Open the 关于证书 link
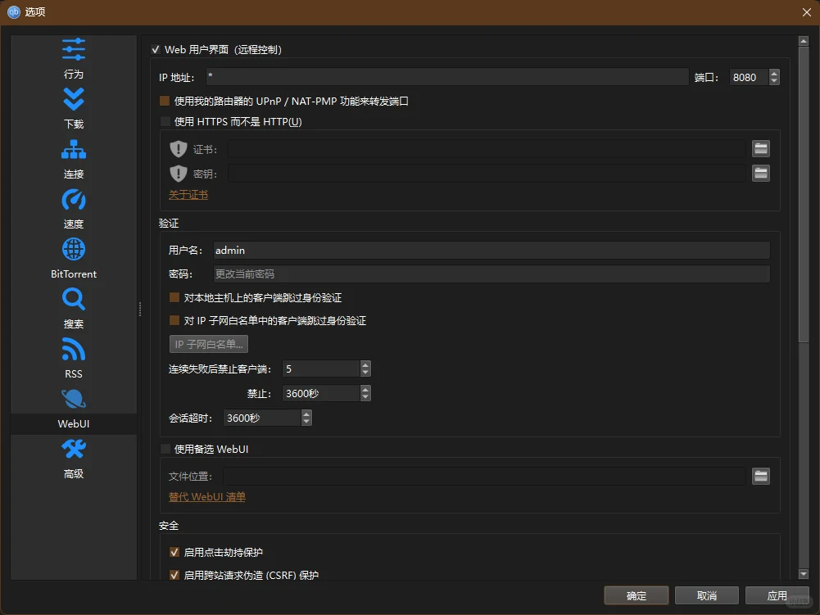This screenshot has width=820, height=615. [188, 195]
